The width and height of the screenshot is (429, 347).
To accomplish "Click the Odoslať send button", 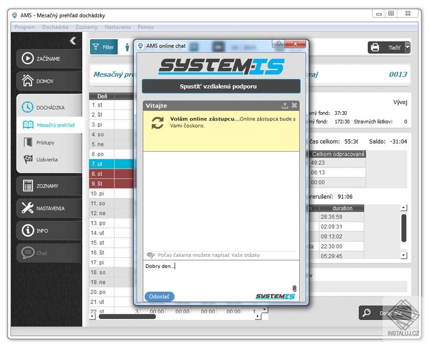I will (159, 296).
